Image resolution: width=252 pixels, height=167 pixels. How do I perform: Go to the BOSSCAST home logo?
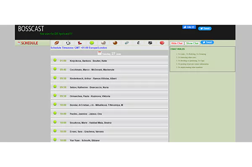coord(31,29)
